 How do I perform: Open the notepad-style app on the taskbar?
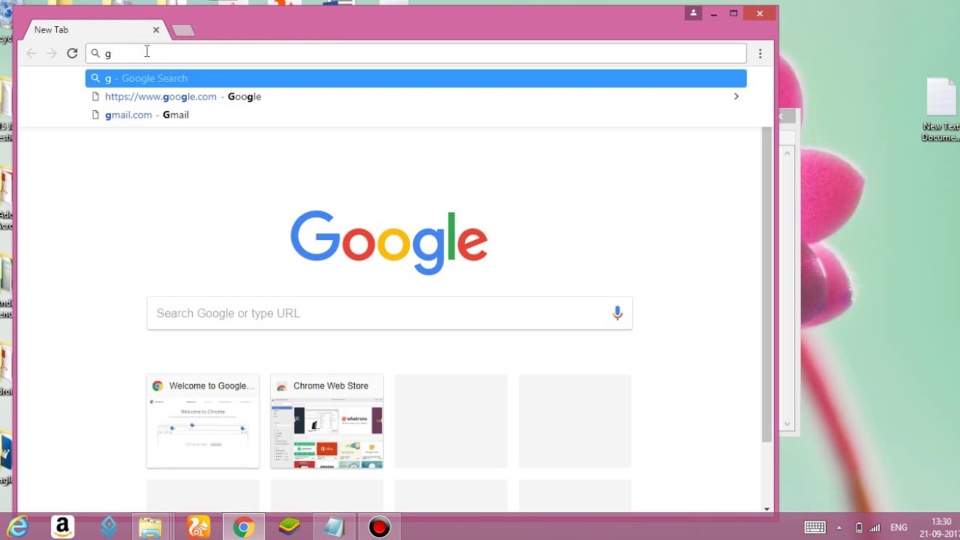point(334,527)
